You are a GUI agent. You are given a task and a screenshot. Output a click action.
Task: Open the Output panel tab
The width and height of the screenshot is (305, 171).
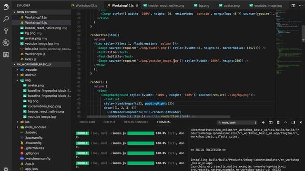pos(109,122)
